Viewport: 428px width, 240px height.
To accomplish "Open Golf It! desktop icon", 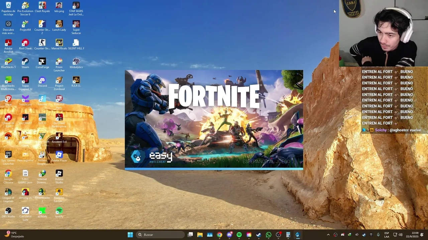I will (42, 119).
